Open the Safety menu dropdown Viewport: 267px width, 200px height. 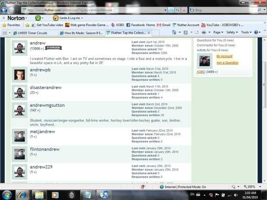(232, 32)
